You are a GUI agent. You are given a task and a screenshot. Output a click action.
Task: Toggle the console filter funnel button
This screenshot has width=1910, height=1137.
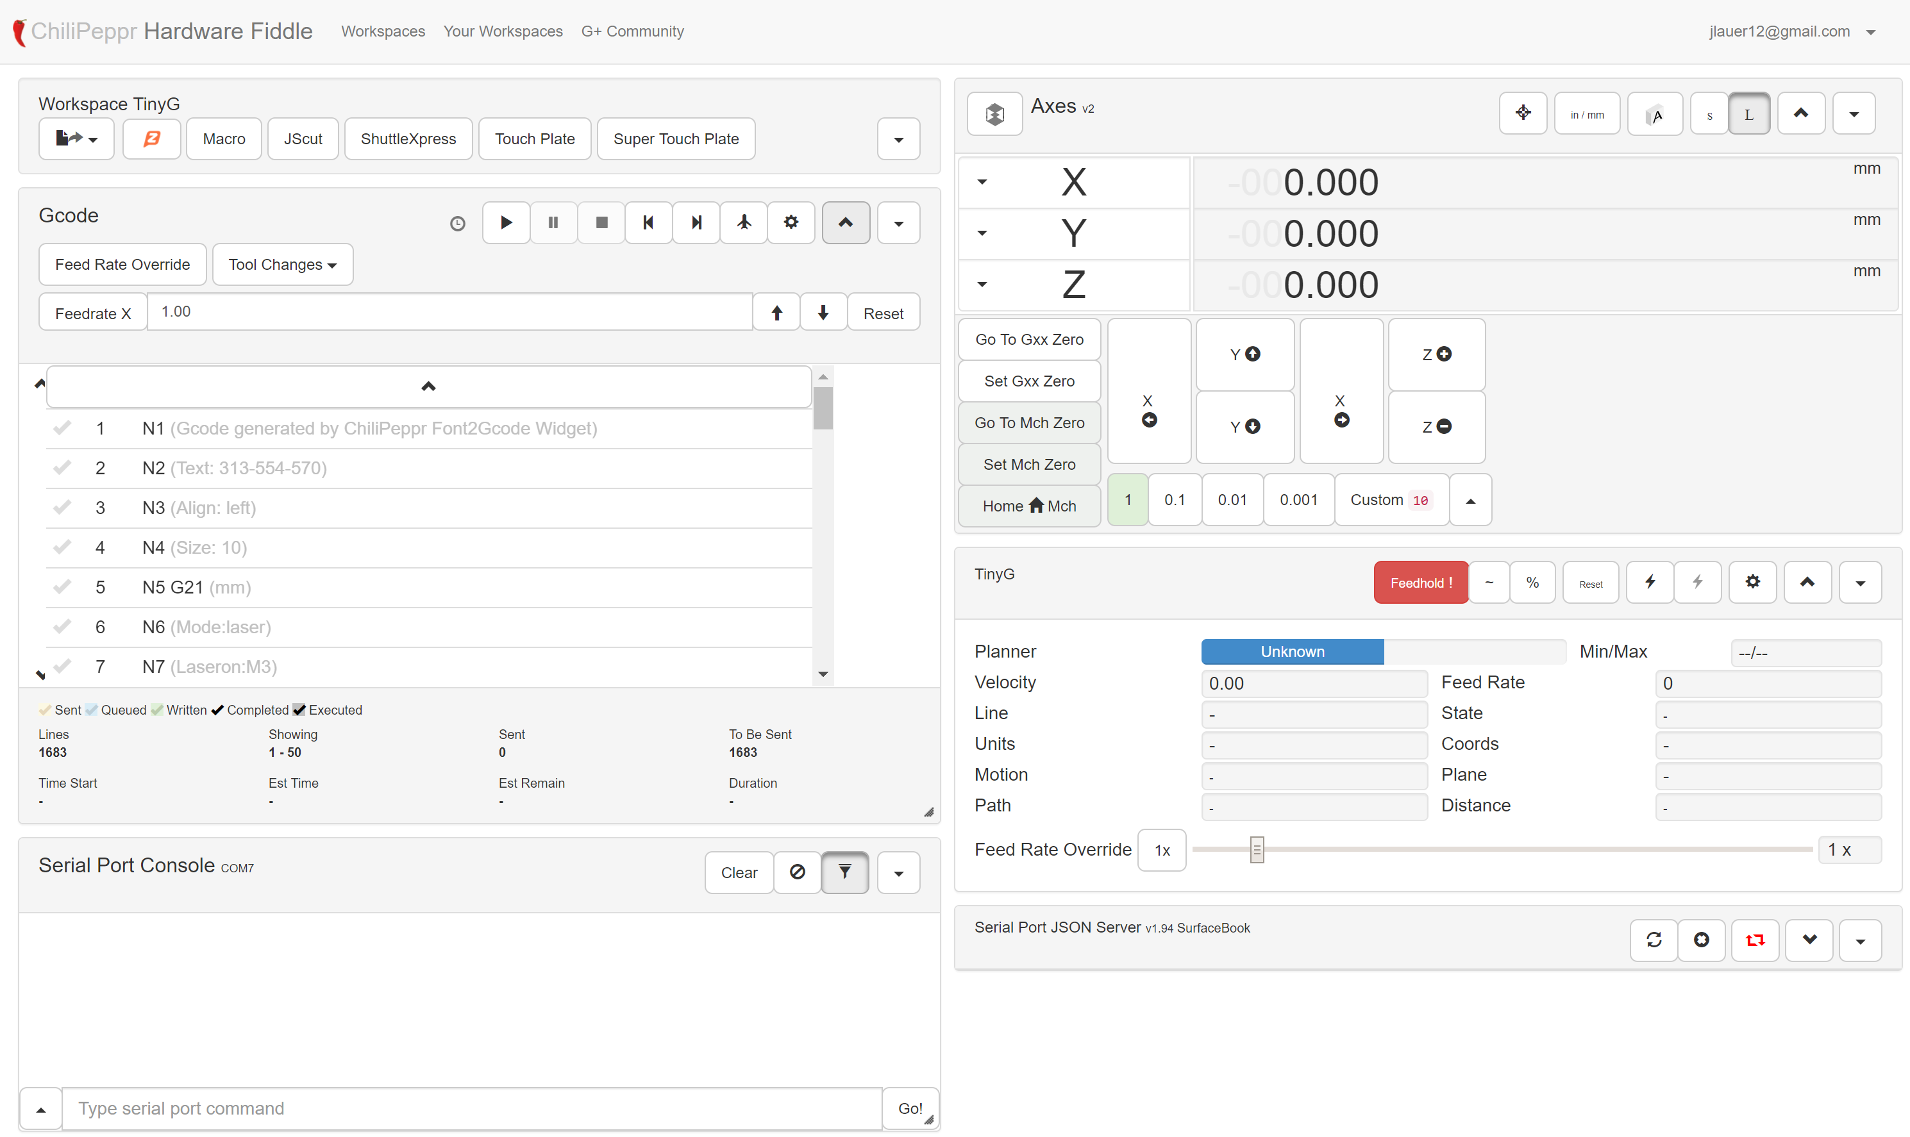[x=844, y=873]
